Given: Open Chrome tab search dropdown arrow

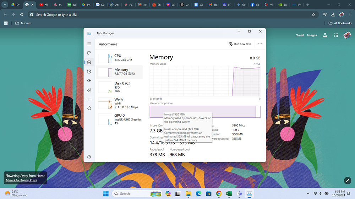Looking at the screenshot, I should [5, 5].
